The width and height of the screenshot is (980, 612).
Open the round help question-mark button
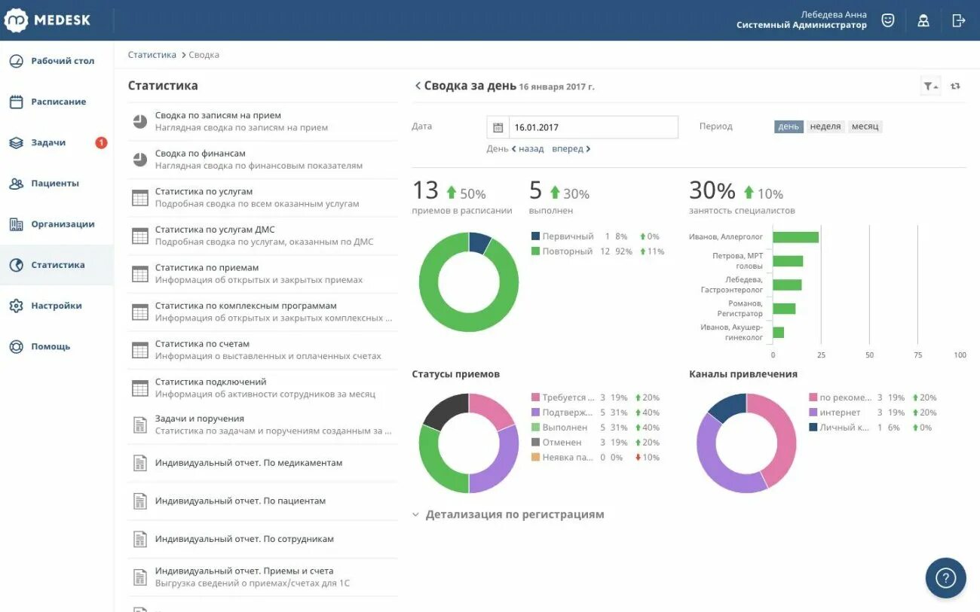point(945,577)
